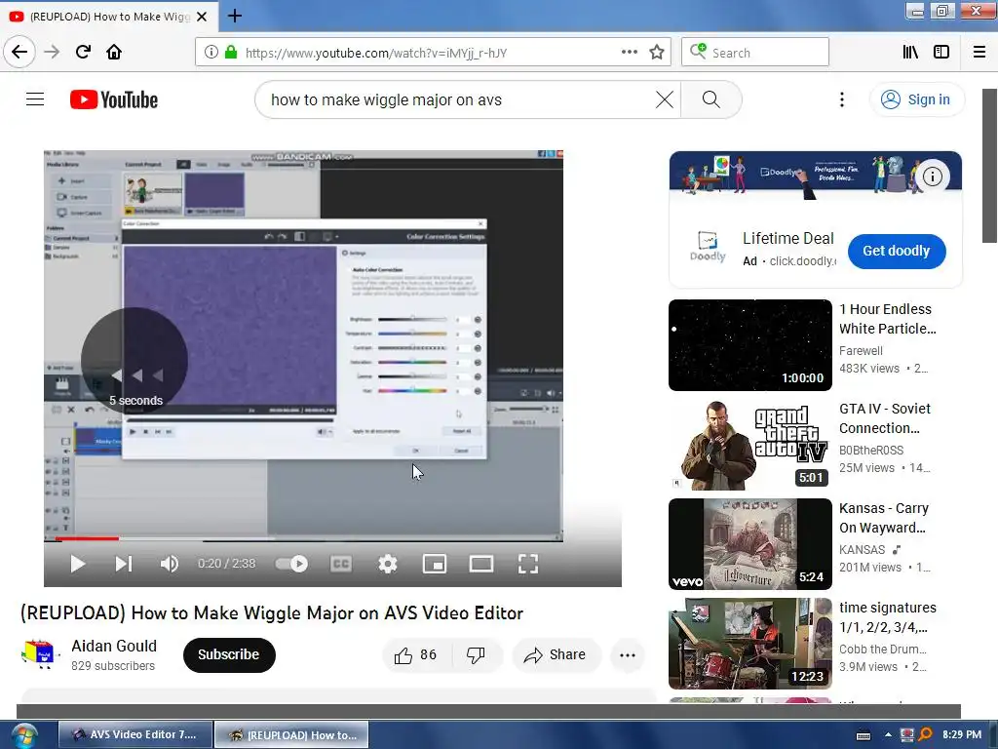This screenshot has height=749, width=998.
Task: Switch to REUPLOAD How to taskbar button
Action: 291,734
